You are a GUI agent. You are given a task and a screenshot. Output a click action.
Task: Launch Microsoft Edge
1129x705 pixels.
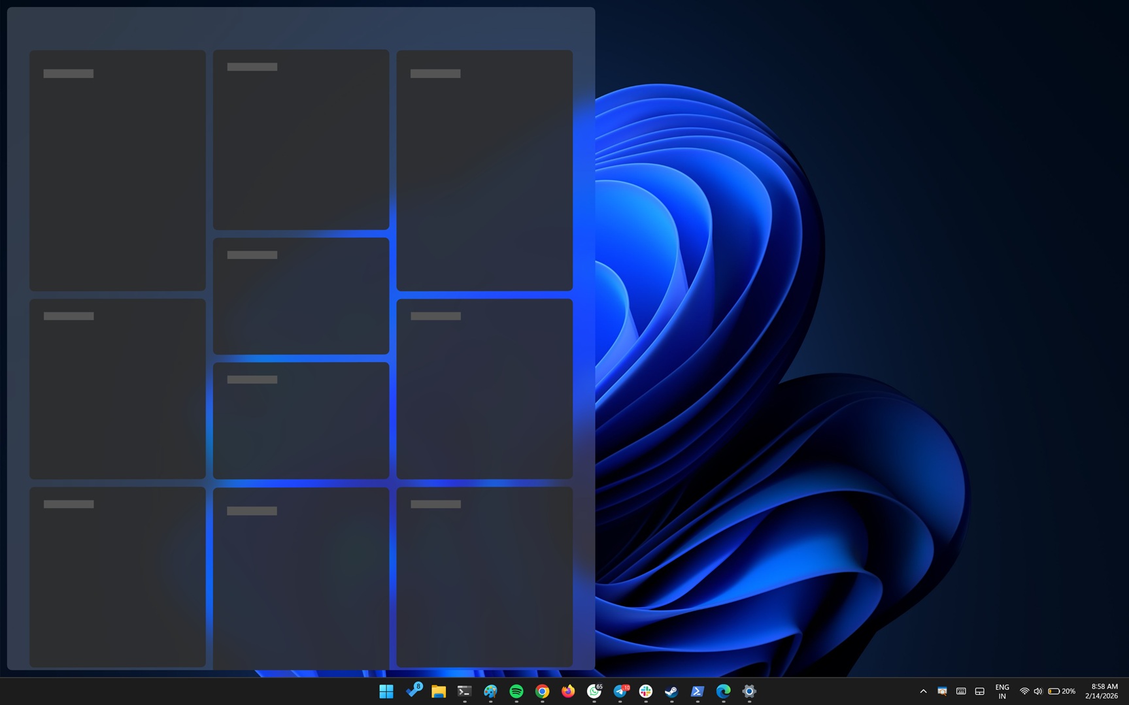point(722,691)
